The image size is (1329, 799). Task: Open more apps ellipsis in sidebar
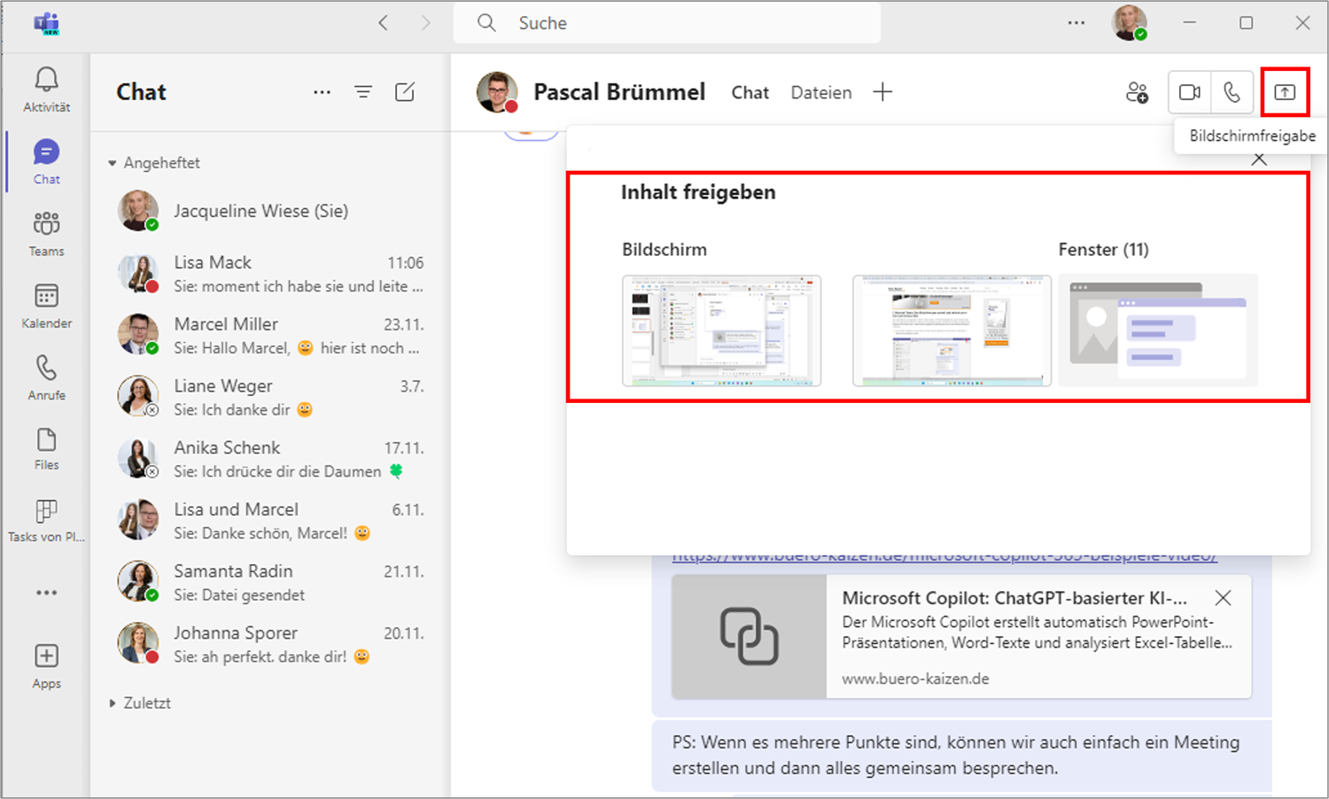click(x=46, y=593)
